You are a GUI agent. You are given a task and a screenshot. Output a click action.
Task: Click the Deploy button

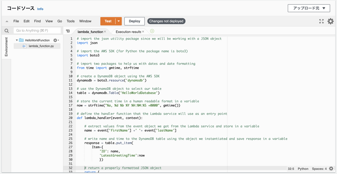(135, 21)
